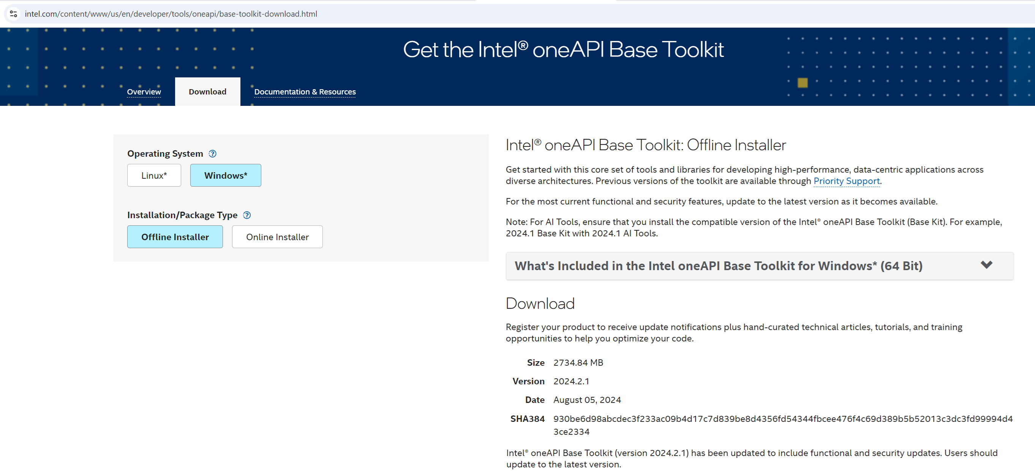Click the SHA384 hash value text
The height and width of the screenshot is (475, 1035).
(x=782, y=418)
